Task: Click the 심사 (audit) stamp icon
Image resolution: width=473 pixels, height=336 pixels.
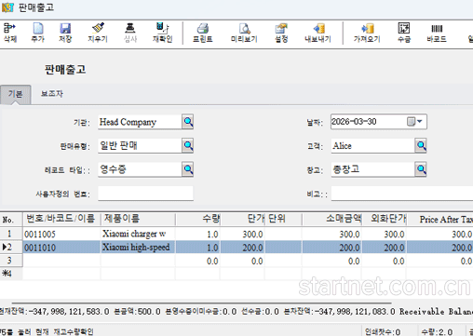Action: (x=130, y=33)
